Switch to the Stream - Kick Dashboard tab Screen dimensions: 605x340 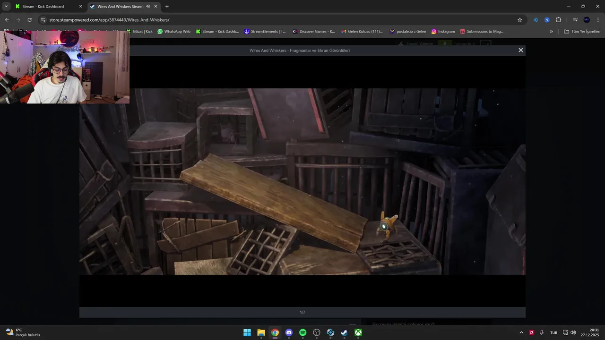(43, 7)
